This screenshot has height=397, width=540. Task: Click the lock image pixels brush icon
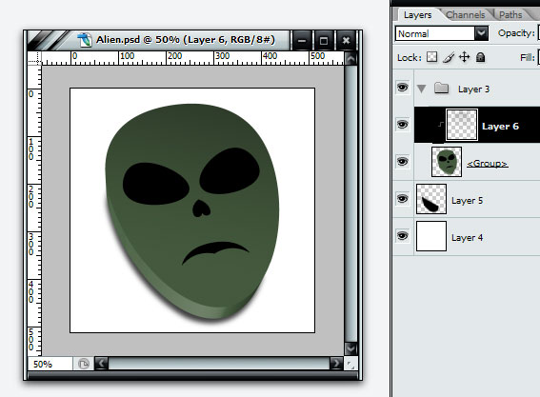[x=448, y=57]
